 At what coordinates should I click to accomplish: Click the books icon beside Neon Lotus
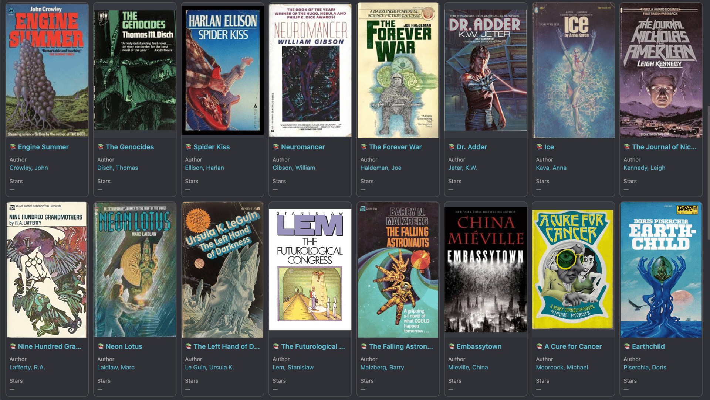pyautogui.click(x=101, y=346)
